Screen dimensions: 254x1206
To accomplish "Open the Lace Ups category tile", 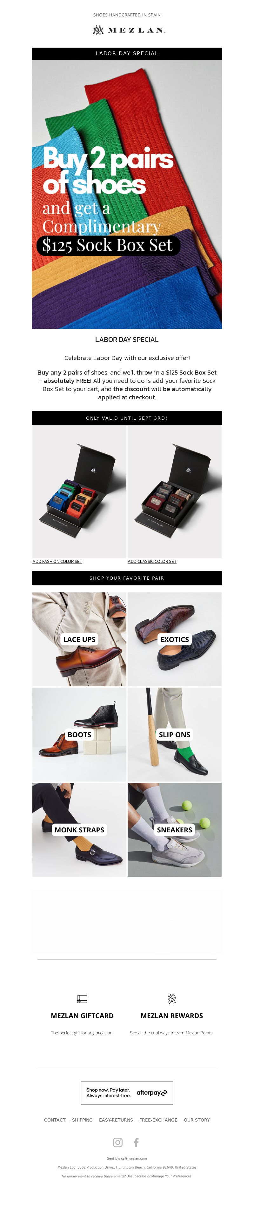I will [79, 639].
